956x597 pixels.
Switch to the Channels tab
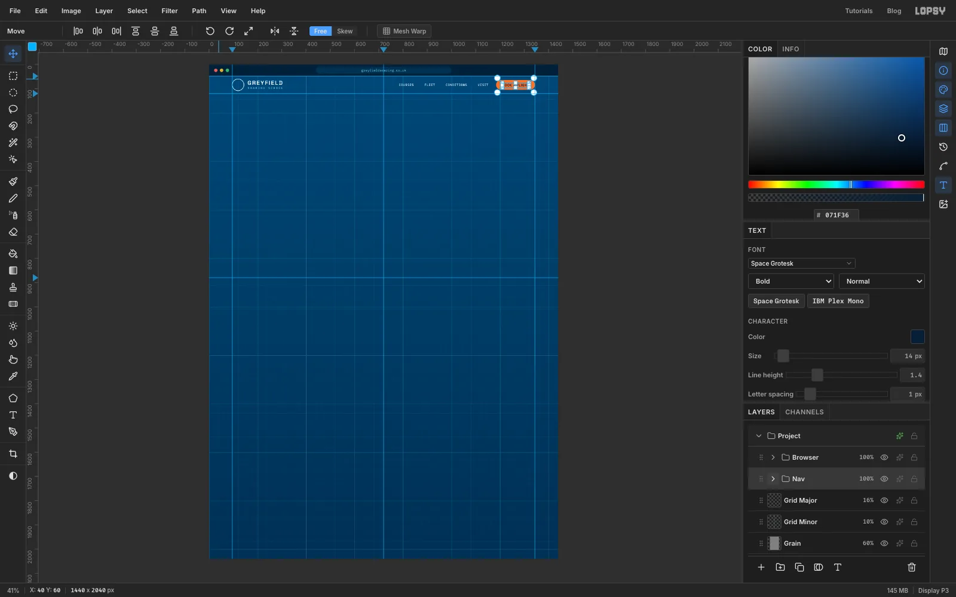tap(804, 412)
